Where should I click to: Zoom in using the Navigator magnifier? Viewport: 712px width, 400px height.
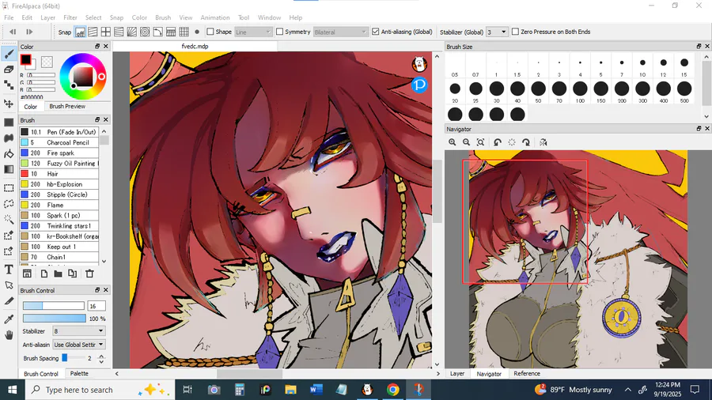[453, 142]
